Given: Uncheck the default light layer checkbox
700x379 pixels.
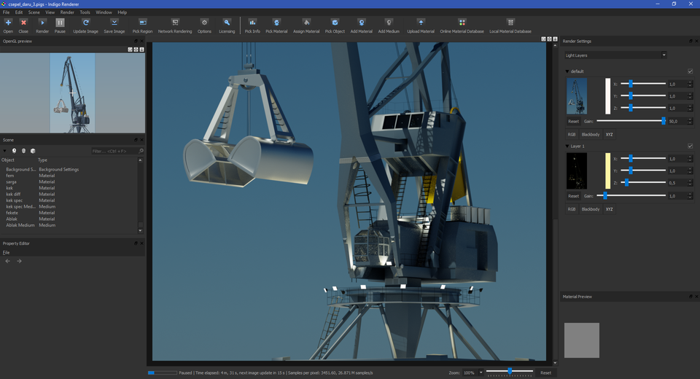Looking at the screenshot, I should [690, 71].
